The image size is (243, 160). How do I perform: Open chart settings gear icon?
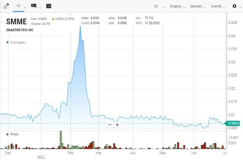coord(234,6)
